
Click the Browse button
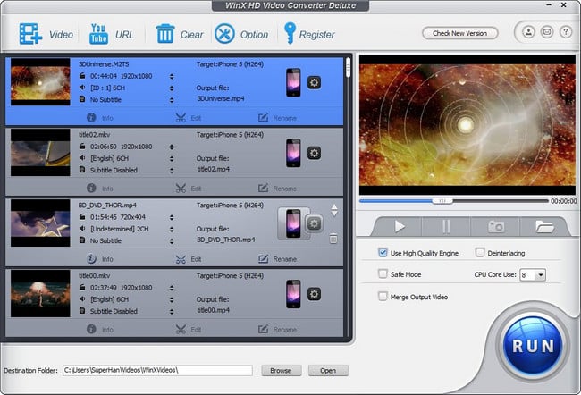[x=281, y=370]
